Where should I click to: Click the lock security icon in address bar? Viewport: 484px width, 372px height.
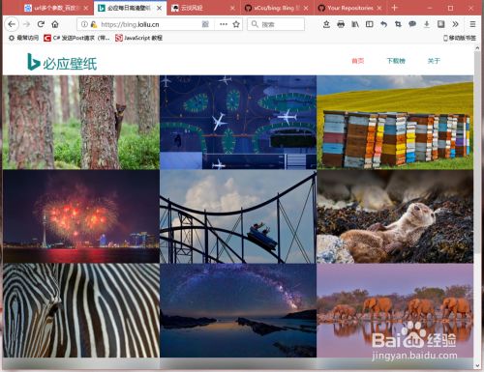(x=94, y=24)
